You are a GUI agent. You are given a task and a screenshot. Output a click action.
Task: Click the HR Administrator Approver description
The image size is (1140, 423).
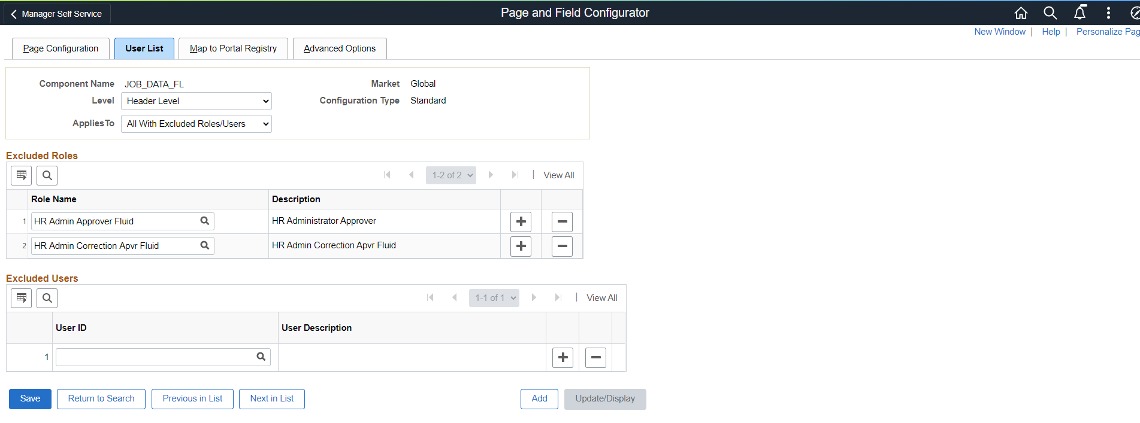(x=324, y=221)
